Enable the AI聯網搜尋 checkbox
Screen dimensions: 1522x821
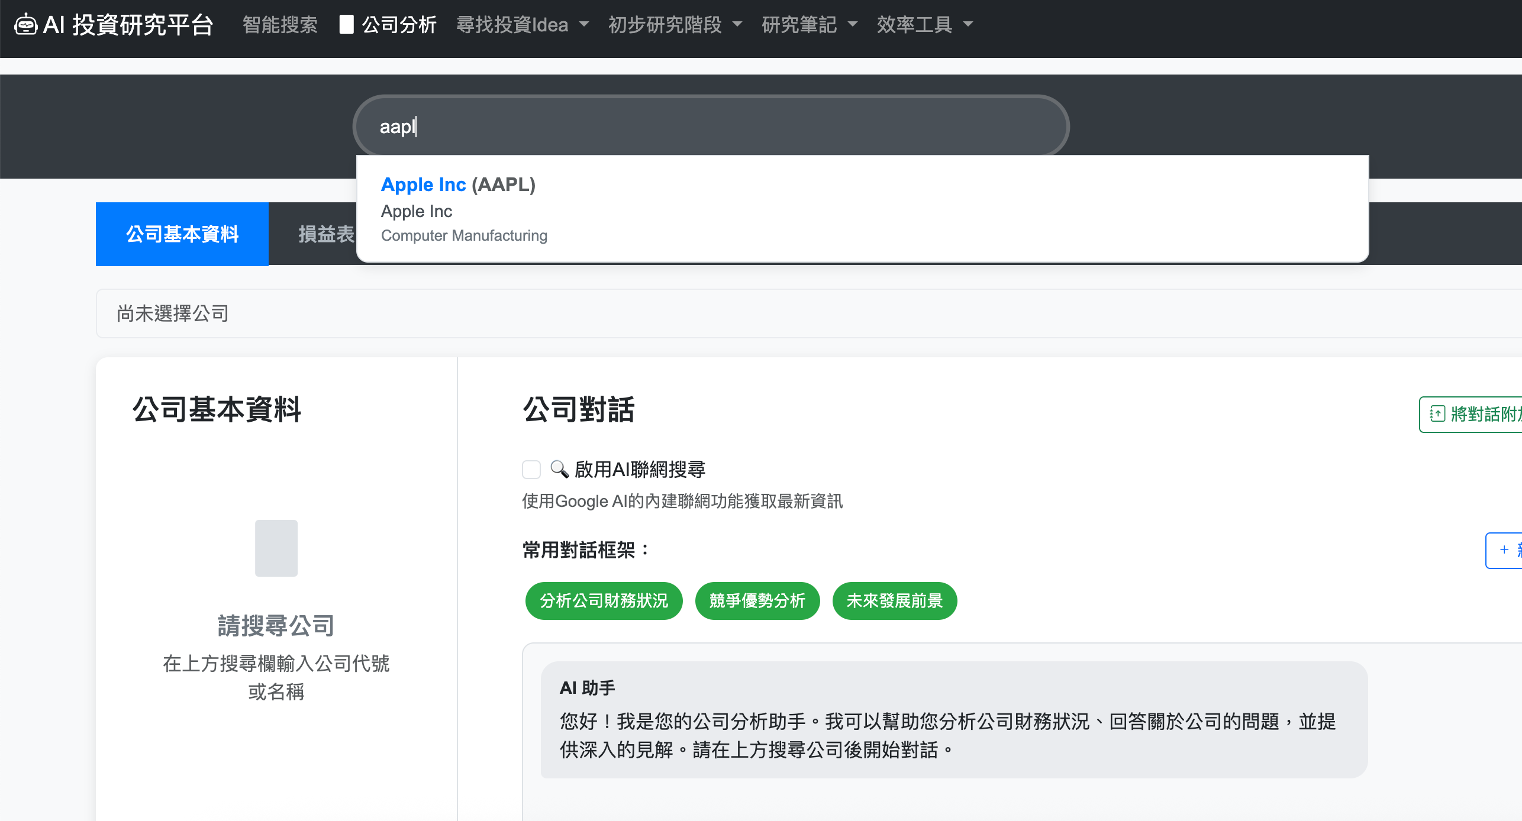pos(531,470)
